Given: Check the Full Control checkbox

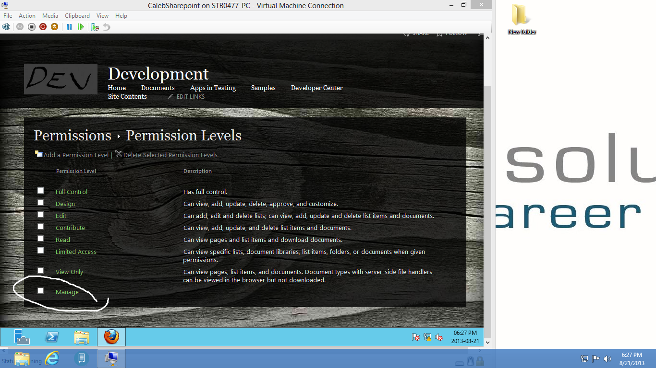Looking at the screenshot, I should [41, 191].
